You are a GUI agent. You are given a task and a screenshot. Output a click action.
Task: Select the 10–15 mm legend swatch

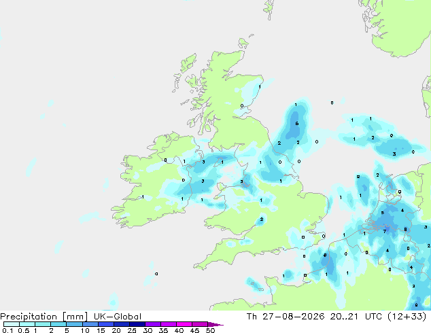click(90, 324)
